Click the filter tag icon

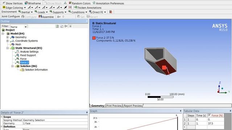point(62,26)
